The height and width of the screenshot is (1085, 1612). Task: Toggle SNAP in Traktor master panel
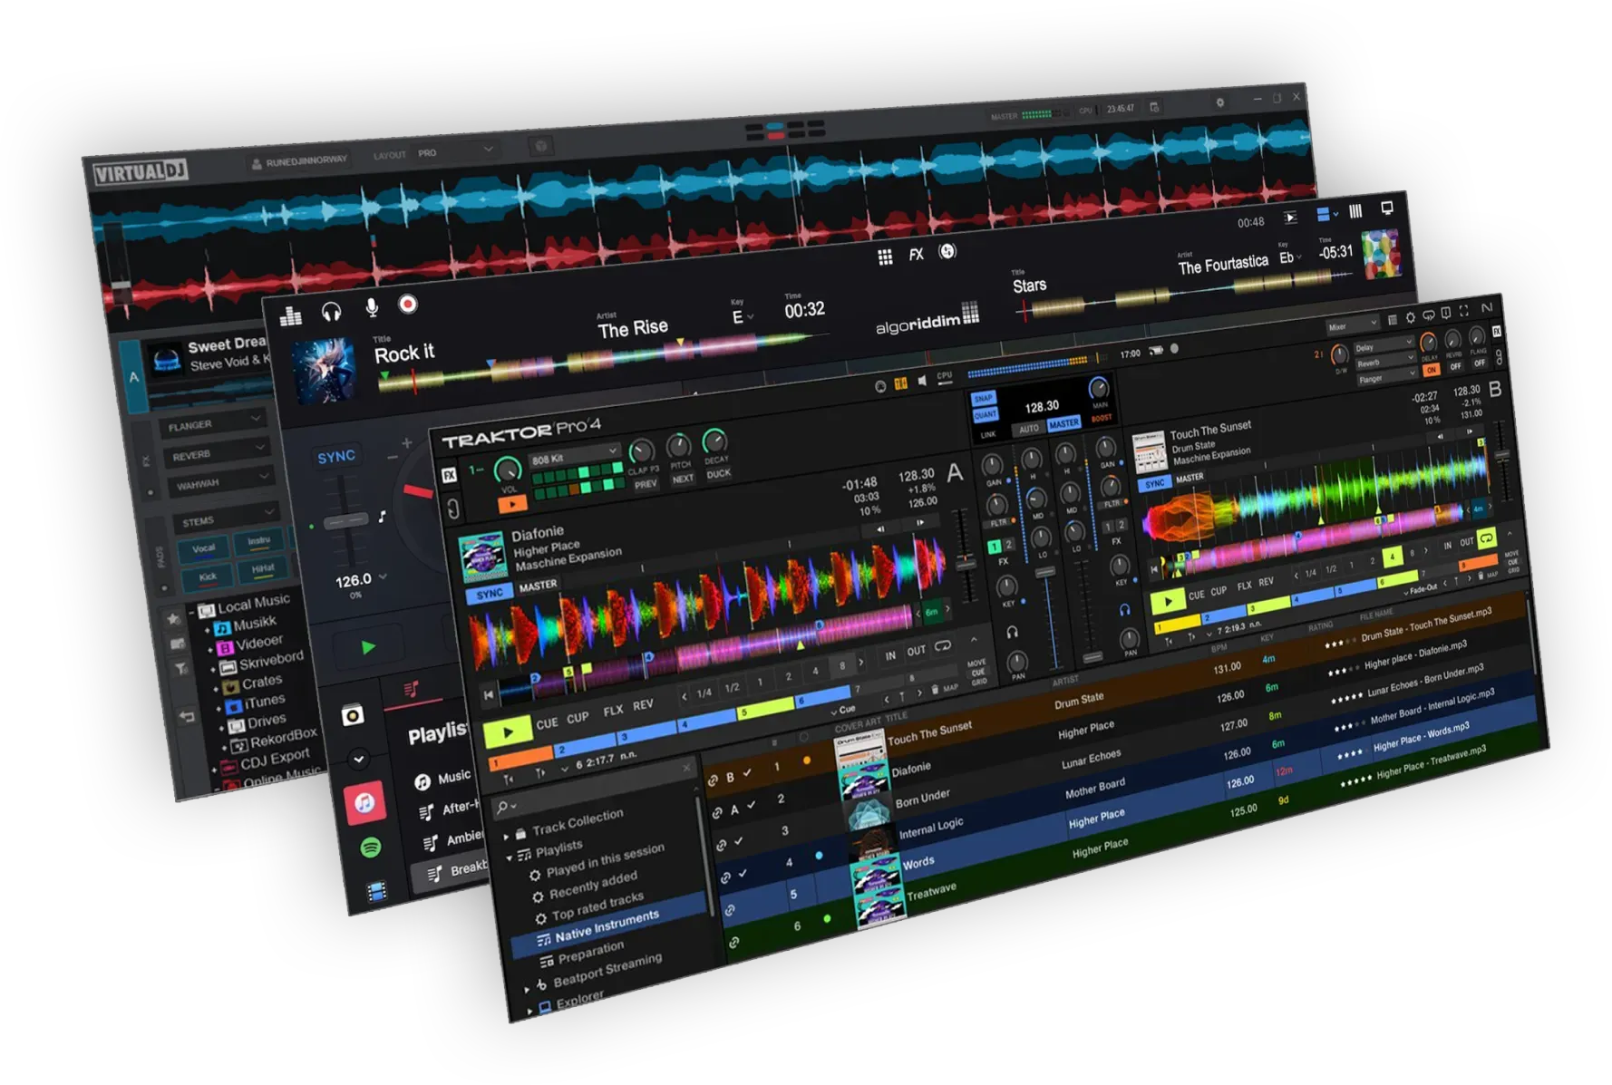coord(983,398)
